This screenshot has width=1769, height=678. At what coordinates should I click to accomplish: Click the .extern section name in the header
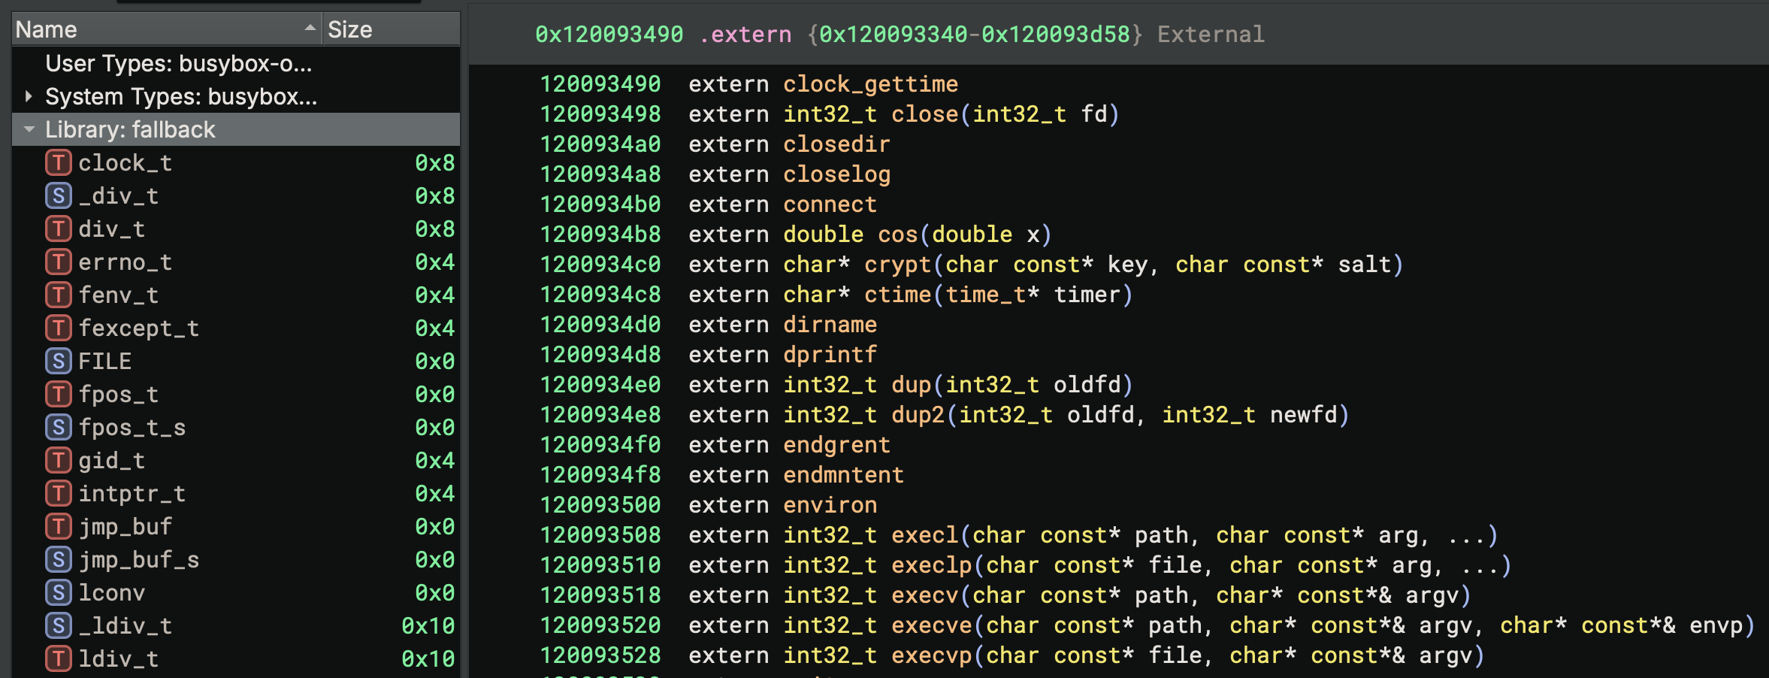click(745, 35)
